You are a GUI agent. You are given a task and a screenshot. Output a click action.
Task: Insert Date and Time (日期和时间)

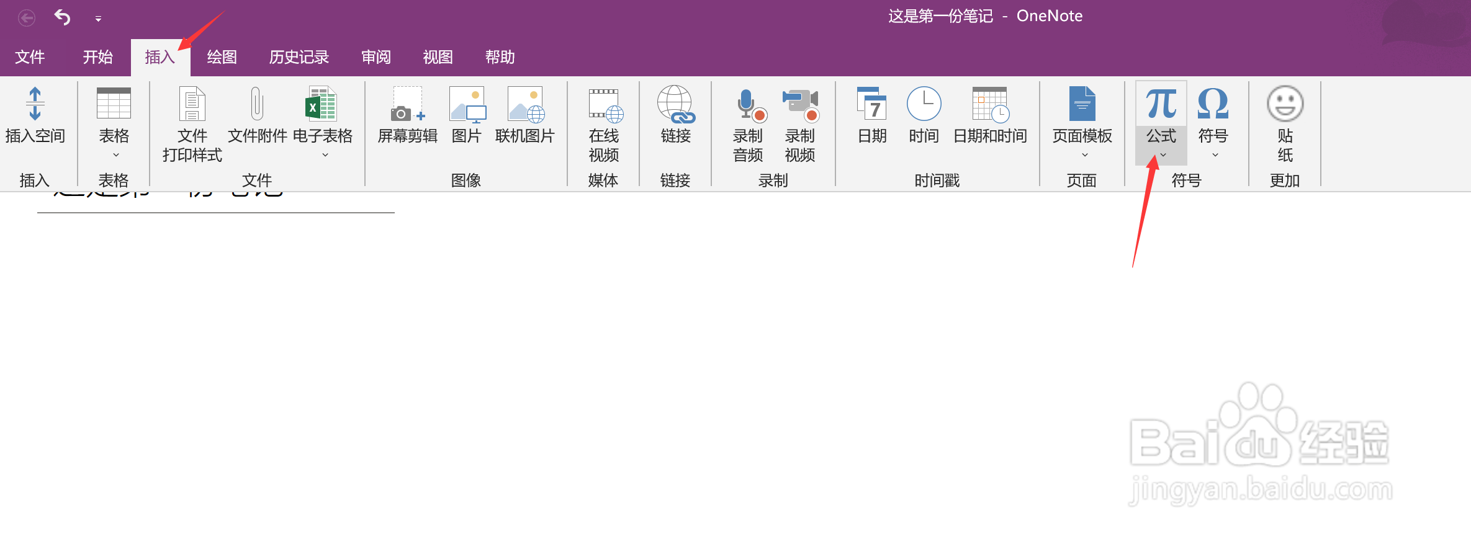click(x=991, y=104)
